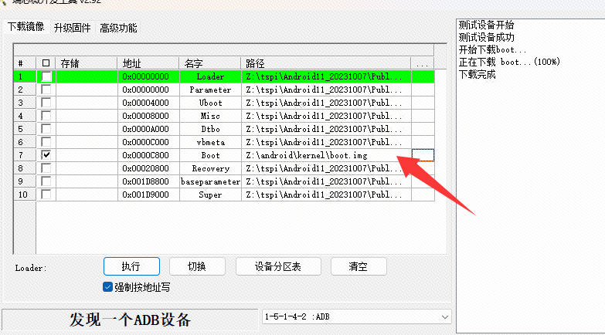Click the 存储 column header

click(87, 63)
